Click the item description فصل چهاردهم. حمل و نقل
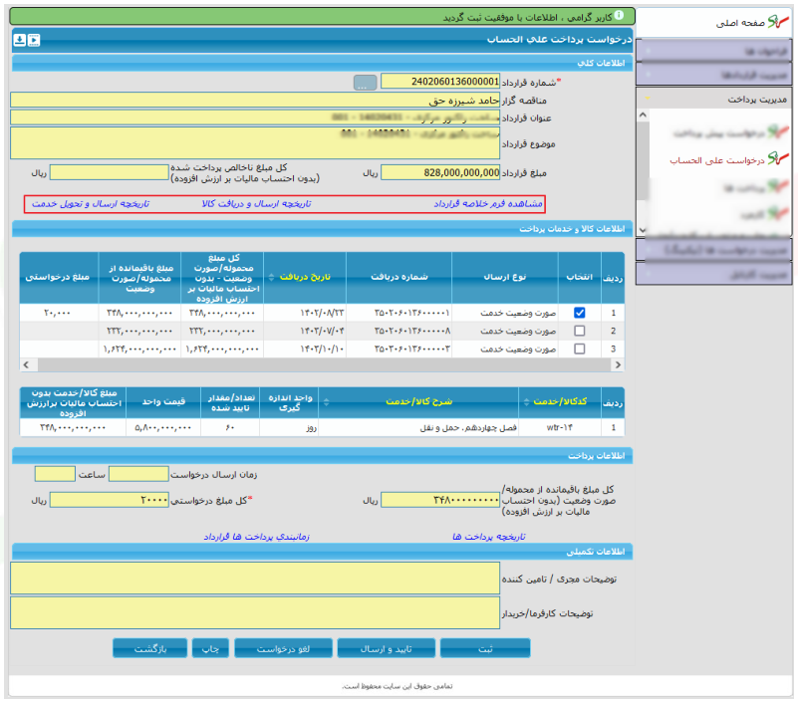The image size is (798, 703). point(468,428)
